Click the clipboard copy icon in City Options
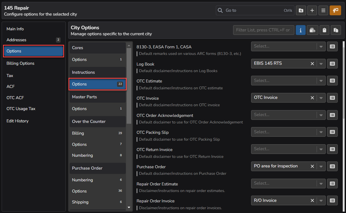 [324, 30]
